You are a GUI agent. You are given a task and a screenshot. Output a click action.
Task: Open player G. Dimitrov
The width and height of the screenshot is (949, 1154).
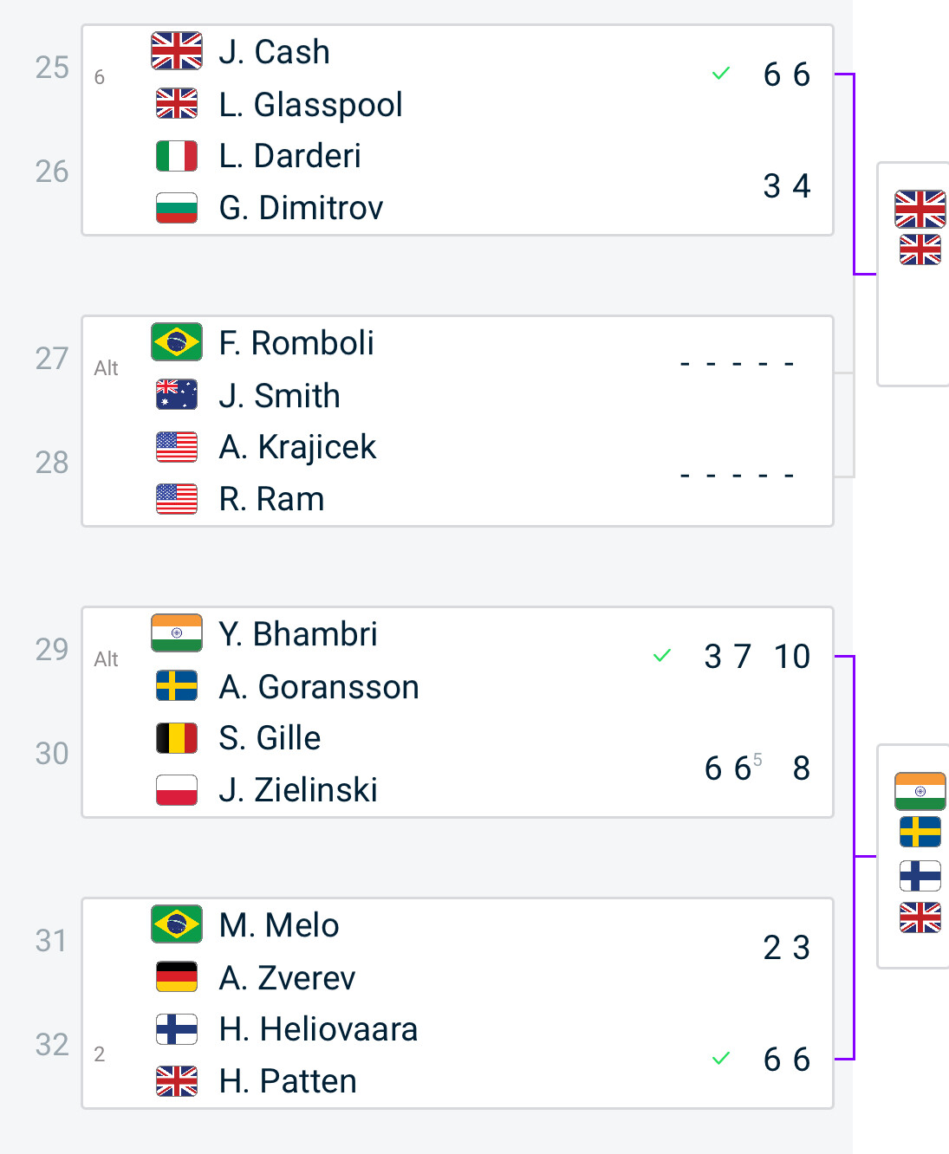pyautogui.click(x=301, y=208)
